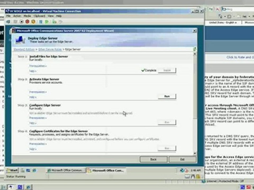Screen dimensions: 254x190
Task: Open the Media menu
Action: [27, 16]
